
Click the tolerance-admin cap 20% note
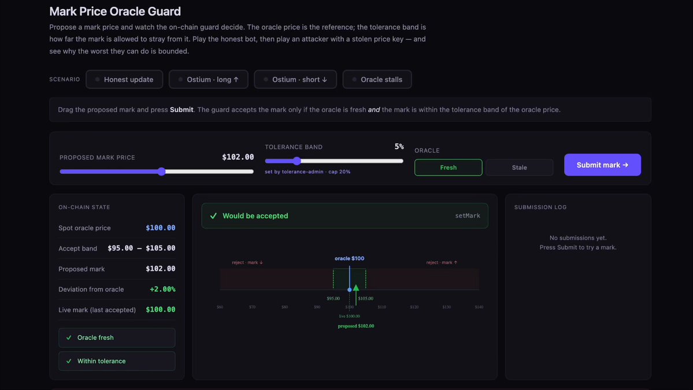(307, 171)
